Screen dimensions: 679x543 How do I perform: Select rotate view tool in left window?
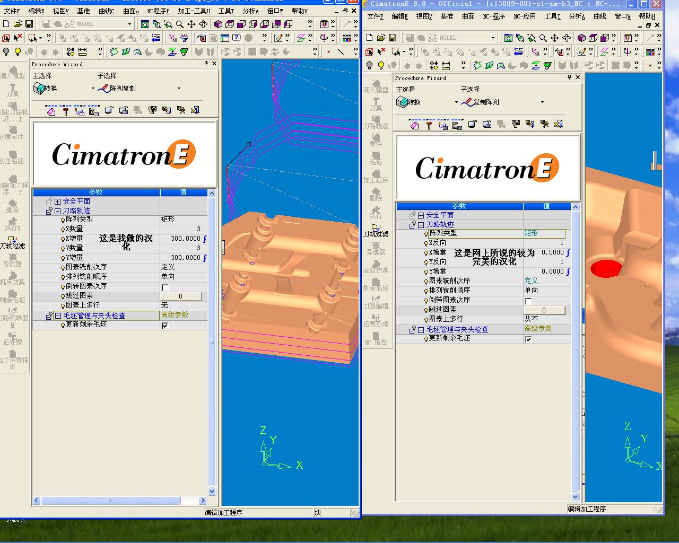pos(203,24)
